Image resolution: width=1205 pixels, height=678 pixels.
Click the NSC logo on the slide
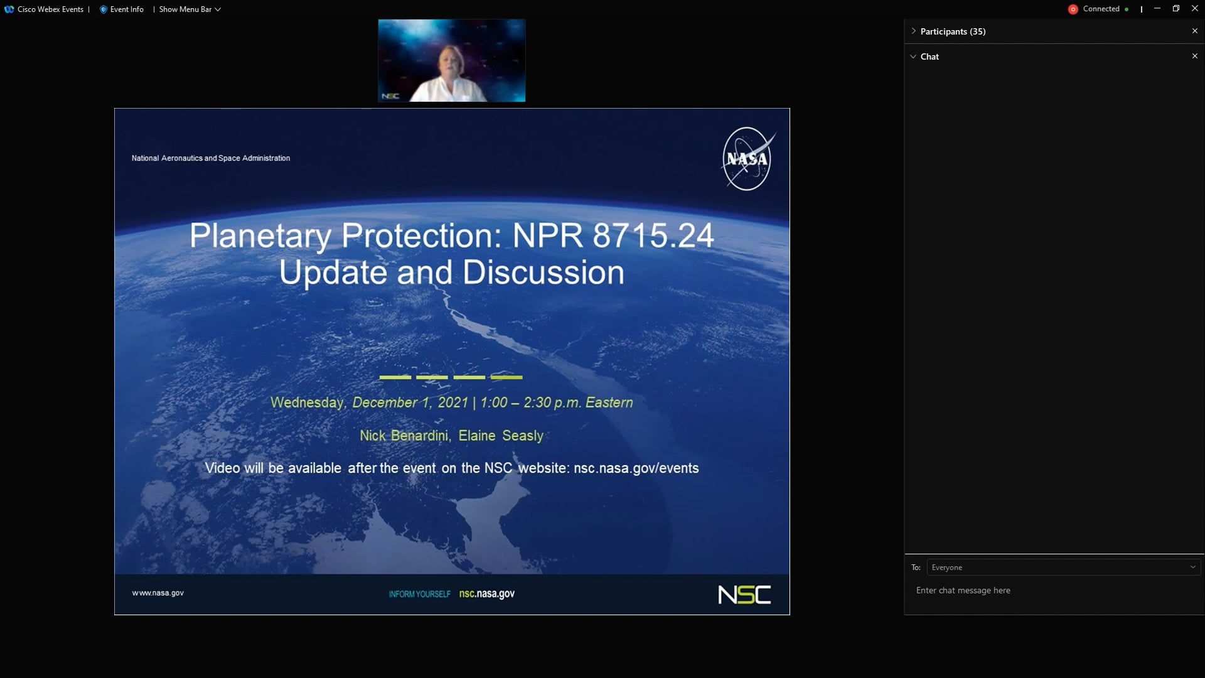click(744, 595)
